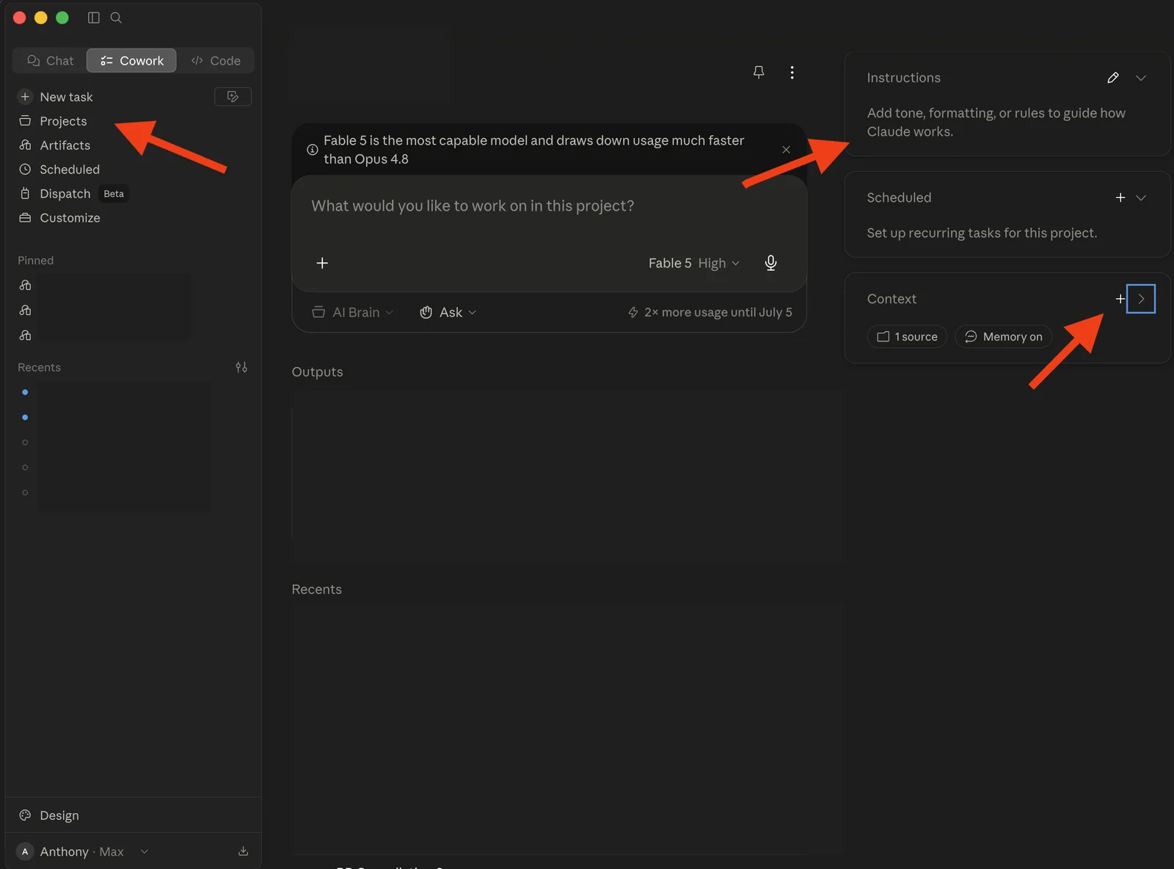Open the three-dot more options menu
The width and height of the screenshot is (1174, 869).
tap(792, 72)
